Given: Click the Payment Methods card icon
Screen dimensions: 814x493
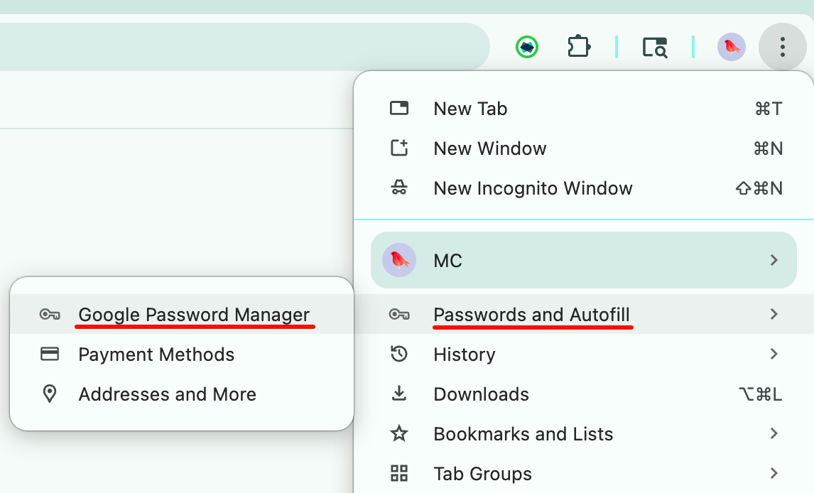Looking at the screenshot, I should point(49,354).
